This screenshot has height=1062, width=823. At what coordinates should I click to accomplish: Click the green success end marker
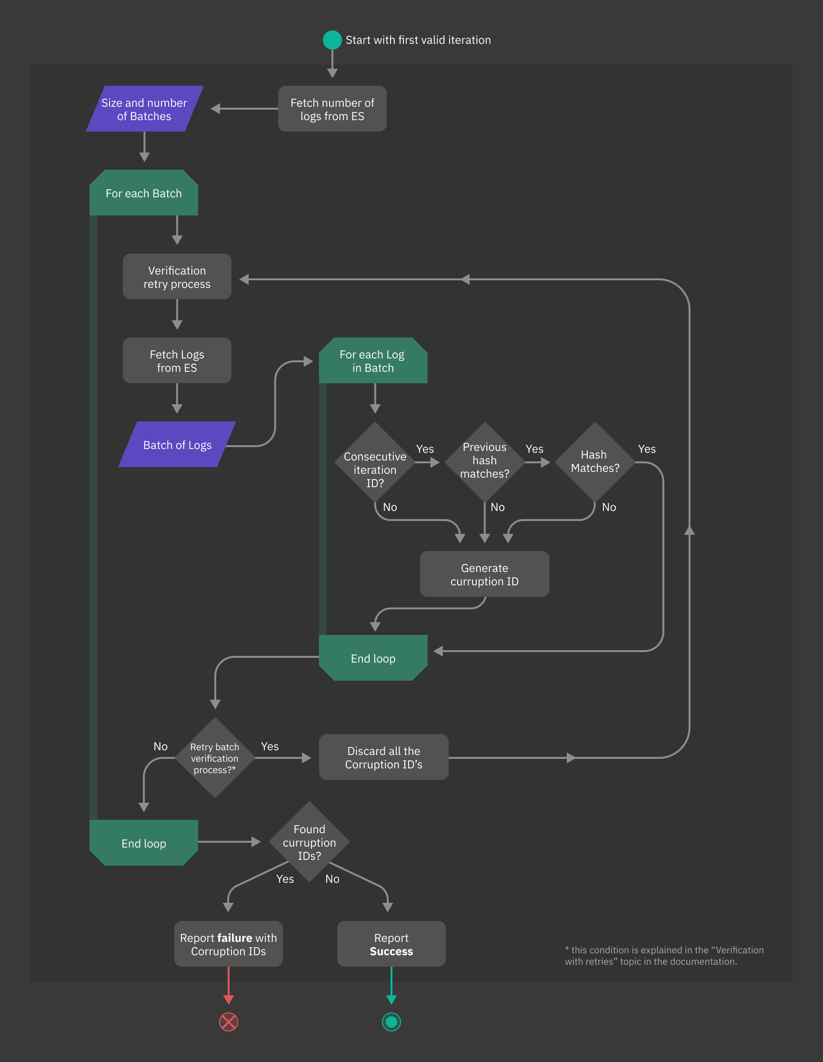click(x=391, y=1022)
